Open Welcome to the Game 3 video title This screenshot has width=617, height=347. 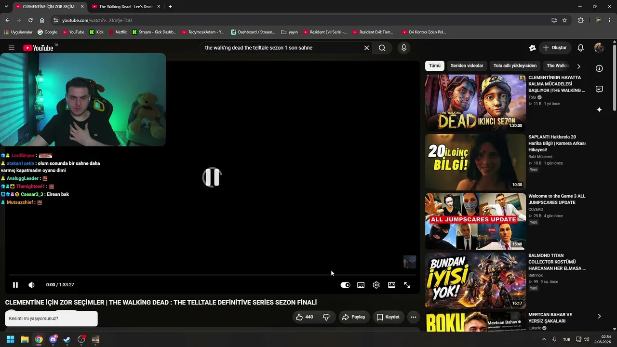557,200
